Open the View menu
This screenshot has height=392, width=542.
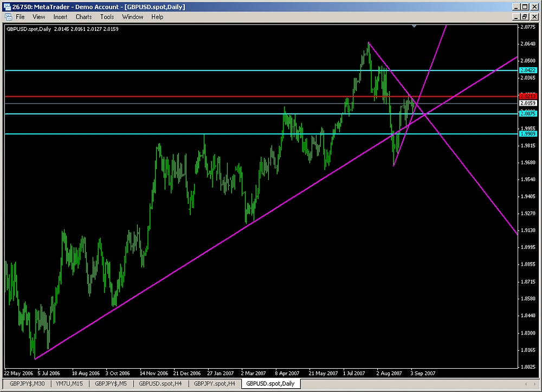pos(38,17)
